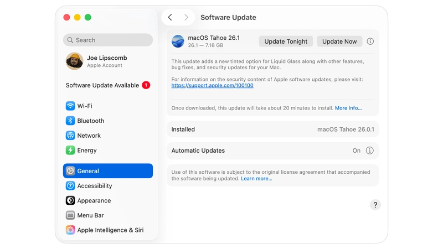Click the Search field in the sidebar
This screenshot has height=249, width=443.
(107, 40)
